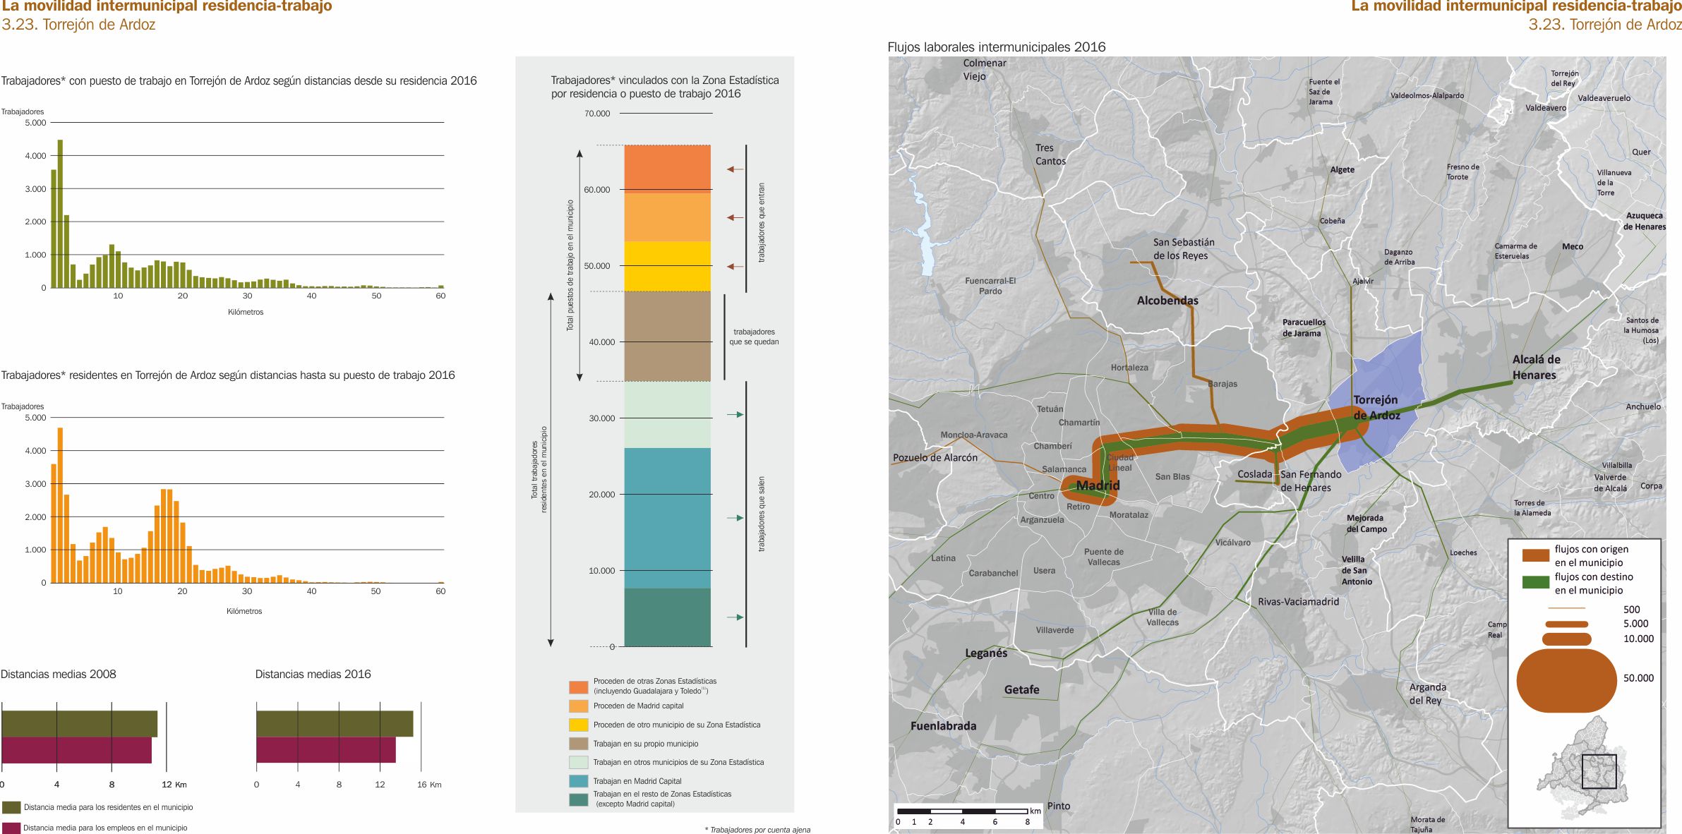Click the 'Colmenar Viejo' map label
This screenshot has height=834, width=1682.
984,69
